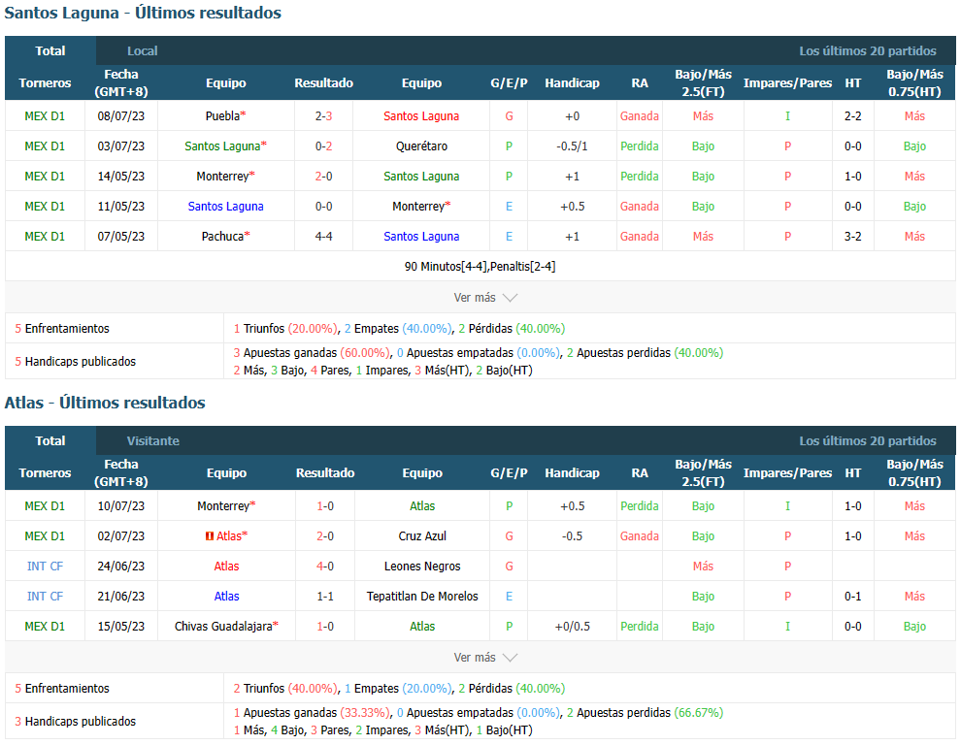This screenshot has height=745, width=961.
Task: Click Atlas in Monterrey 10/07/23 row
Action: [422, 506]
